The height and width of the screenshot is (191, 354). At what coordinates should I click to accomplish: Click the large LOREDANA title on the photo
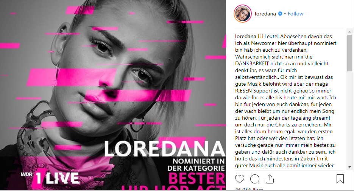164,149
